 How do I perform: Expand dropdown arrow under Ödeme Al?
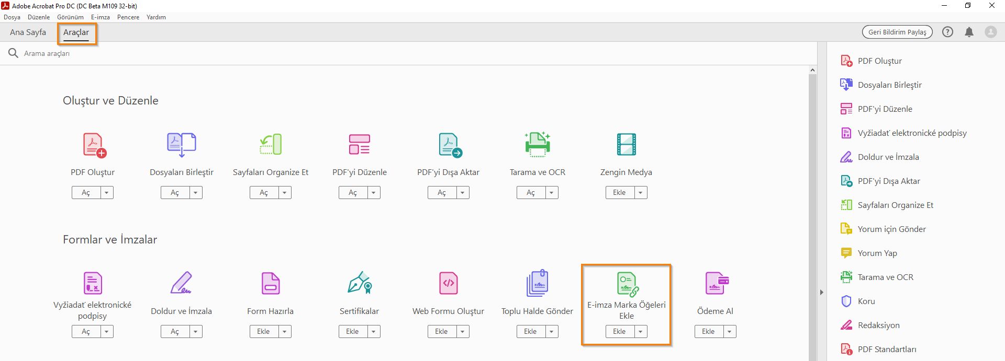(x=730, y=332)
